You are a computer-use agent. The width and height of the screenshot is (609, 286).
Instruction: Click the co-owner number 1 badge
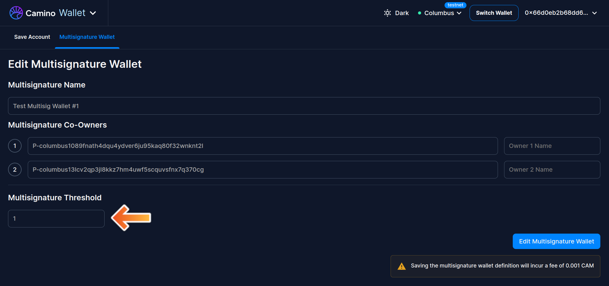(15, 146)
